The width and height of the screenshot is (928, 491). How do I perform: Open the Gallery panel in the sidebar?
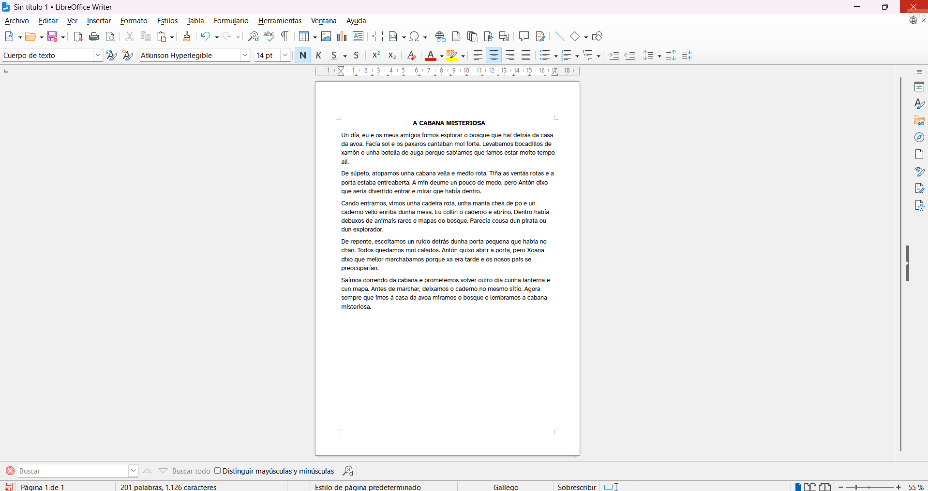pyautogui.click(x=919, y=121)
